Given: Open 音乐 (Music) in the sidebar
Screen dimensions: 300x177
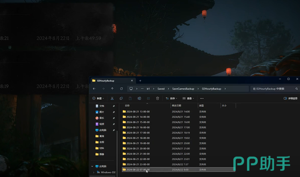Looking at the screenshot, I should tap(102, 118).
